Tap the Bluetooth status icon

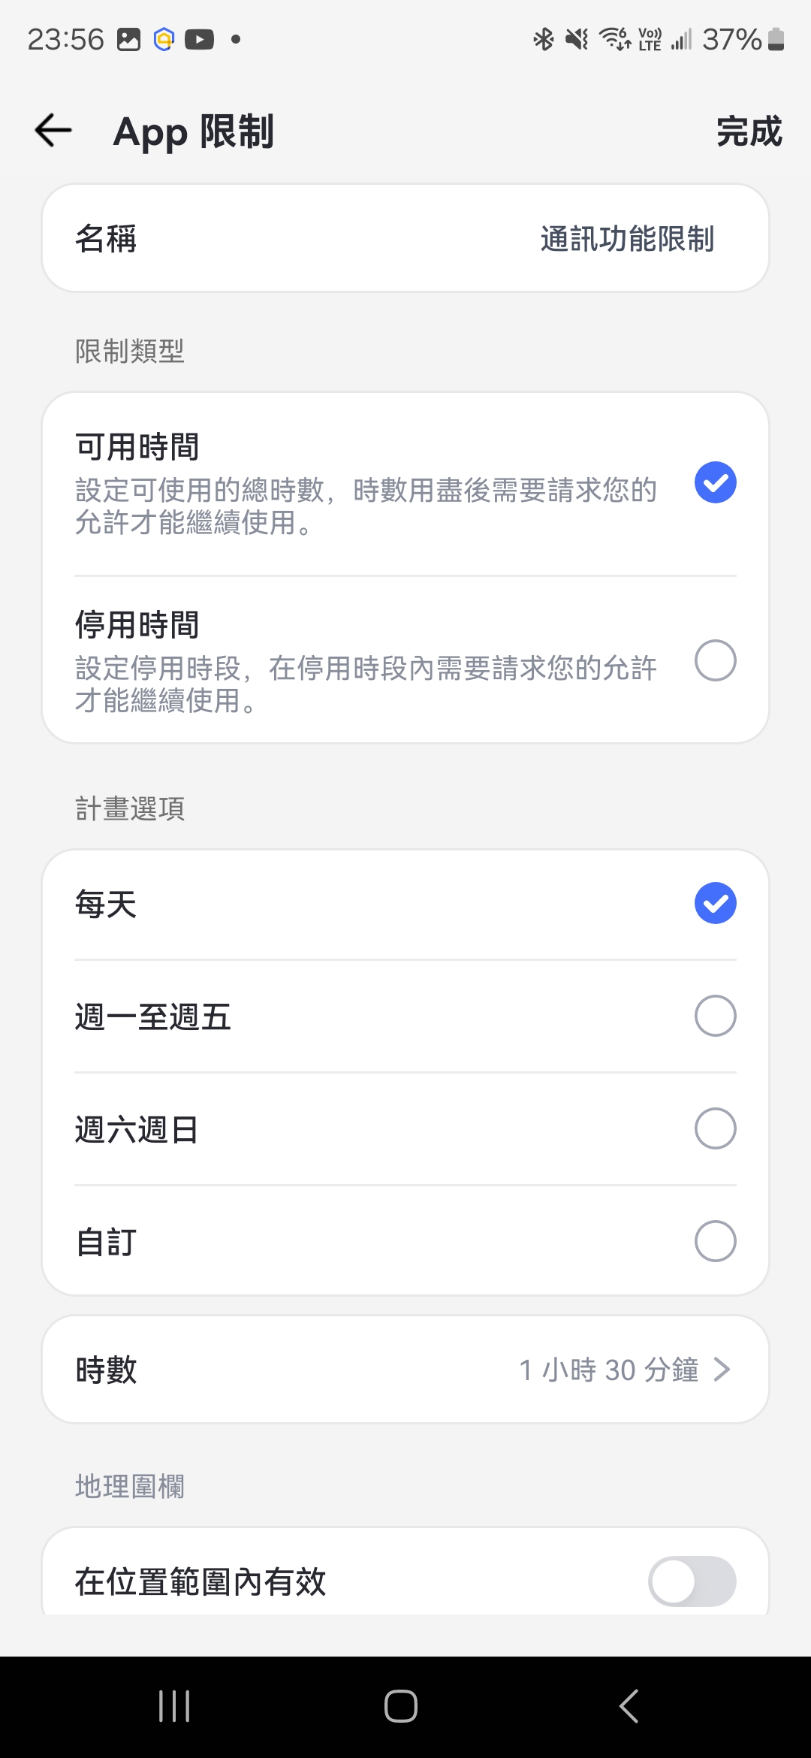543,39
